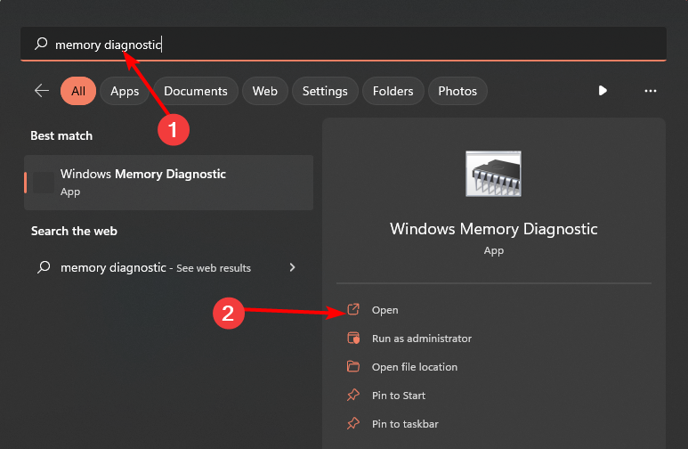Open the three-dots more options menu
Screen dimensions: 688x449
[x=651, y=91]
